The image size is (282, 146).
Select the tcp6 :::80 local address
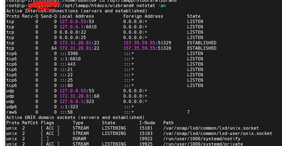66,85
